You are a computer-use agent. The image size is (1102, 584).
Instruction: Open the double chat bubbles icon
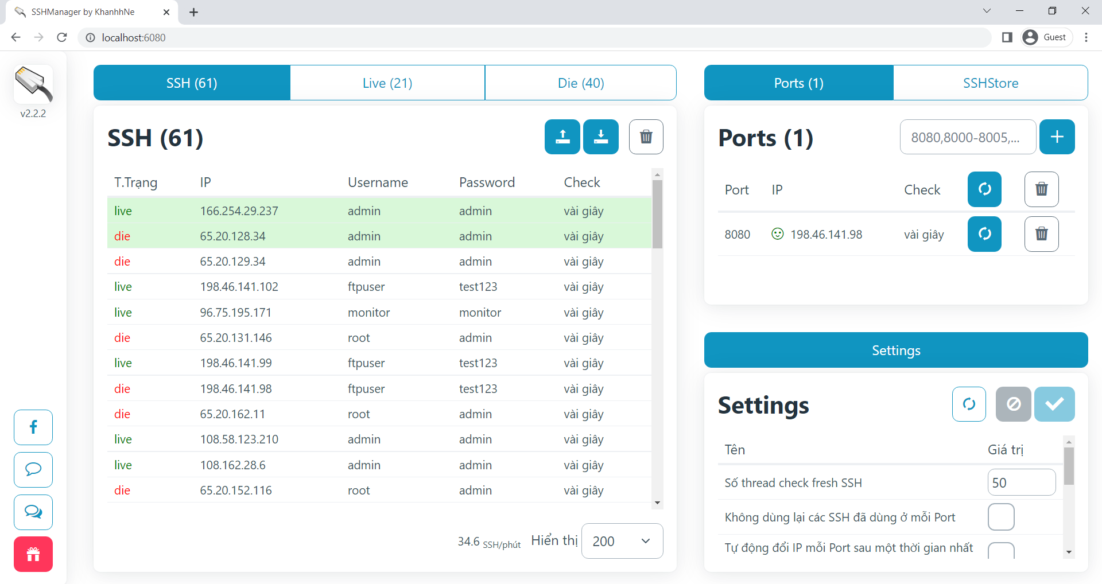point(33,512)
